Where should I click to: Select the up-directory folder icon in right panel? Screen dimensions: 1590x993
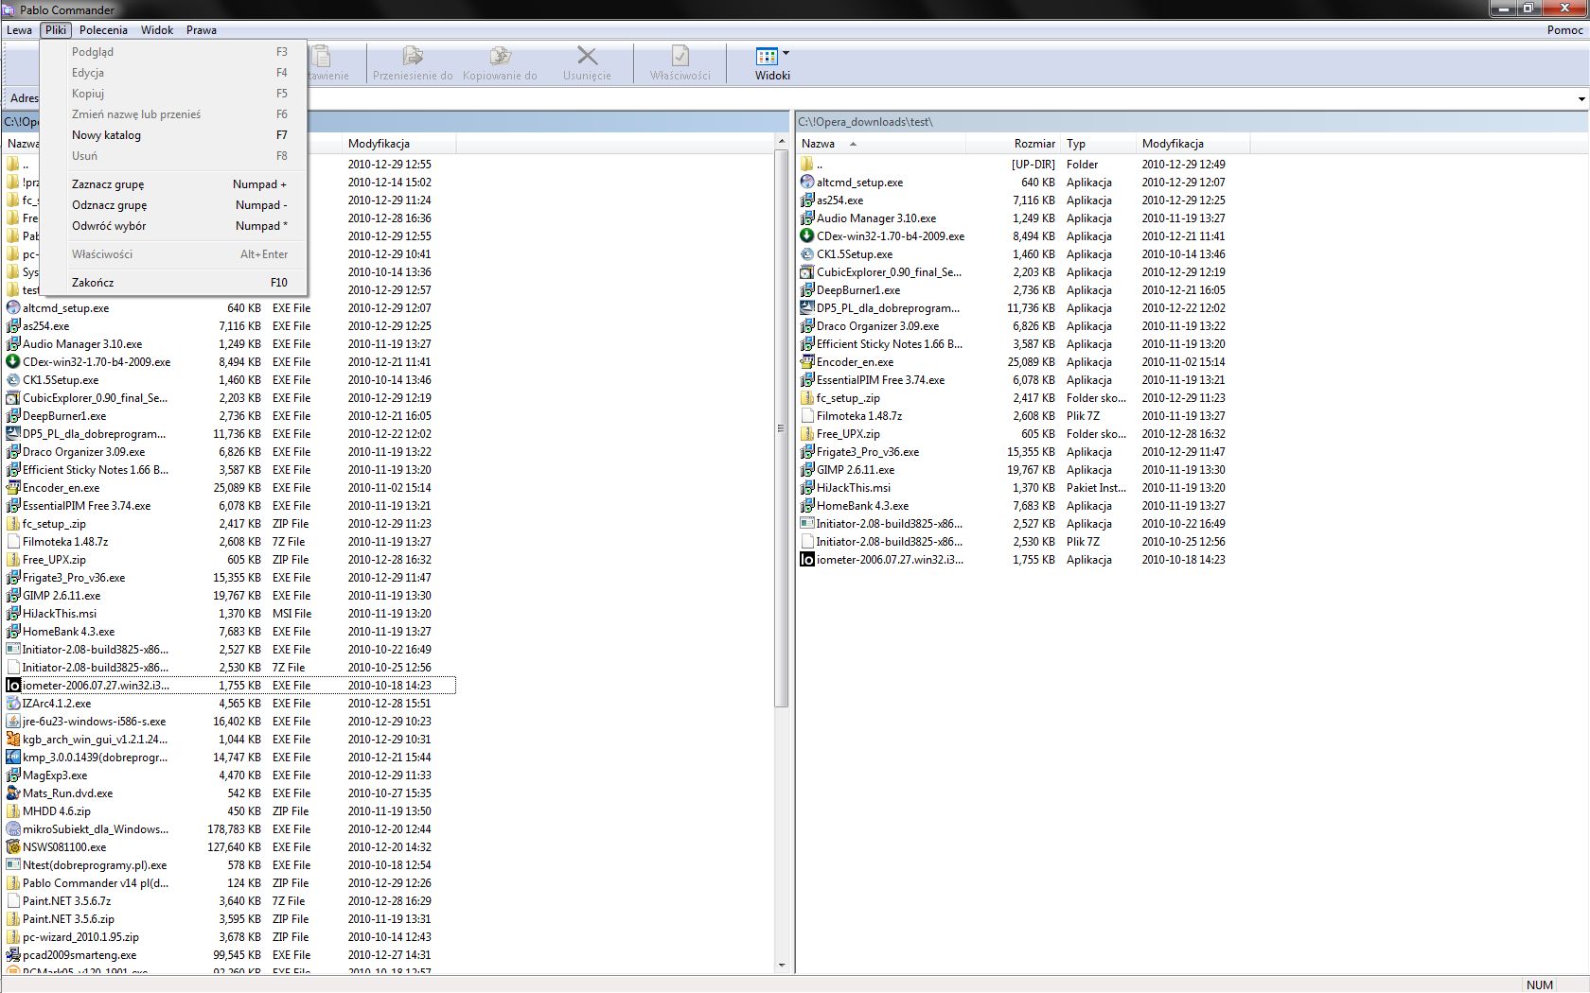pos(807,164)
